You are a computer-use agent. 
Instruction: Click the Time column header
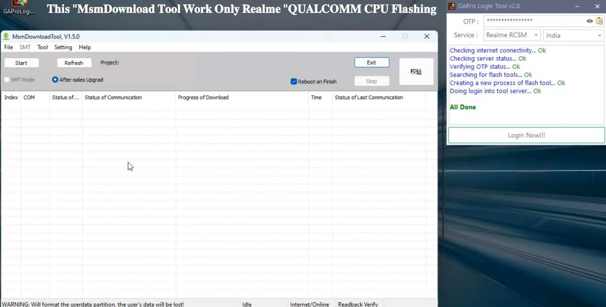click(x=320, y=97)
